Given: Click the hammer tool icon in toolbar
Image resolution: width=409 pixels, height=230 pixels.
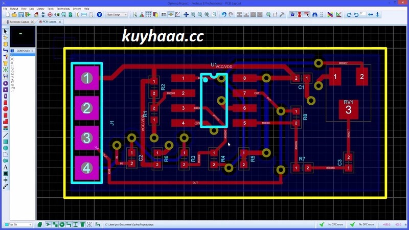Looking at the screenshot, I should tap(282, 15).
